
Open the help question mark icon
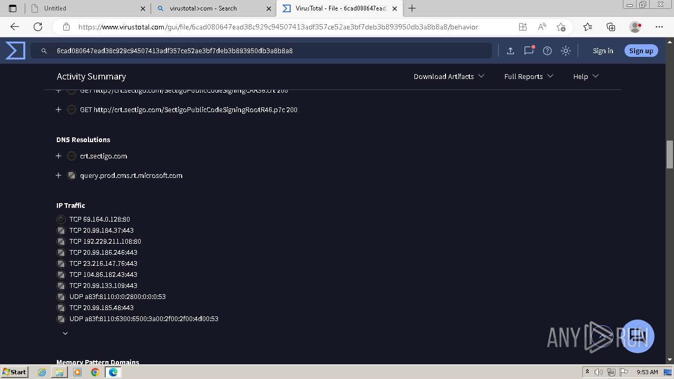548,51
